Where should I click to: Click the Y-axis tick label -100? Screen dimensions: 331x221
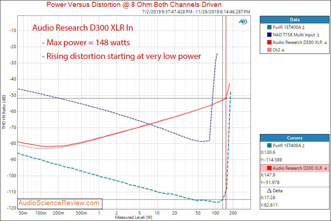tap(12, 176)
